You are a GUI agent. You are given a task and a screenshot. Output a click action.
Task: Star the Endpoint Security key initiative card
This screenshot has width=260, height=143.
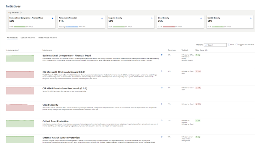[x=151, y=18]
